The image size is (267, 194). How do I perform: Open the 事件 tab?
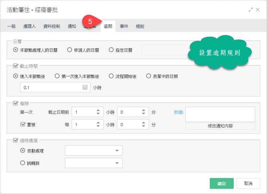[x=124, y=26]
